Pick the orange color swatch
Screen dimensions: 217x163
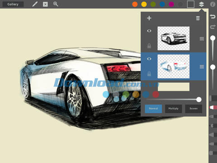(135, 4)
